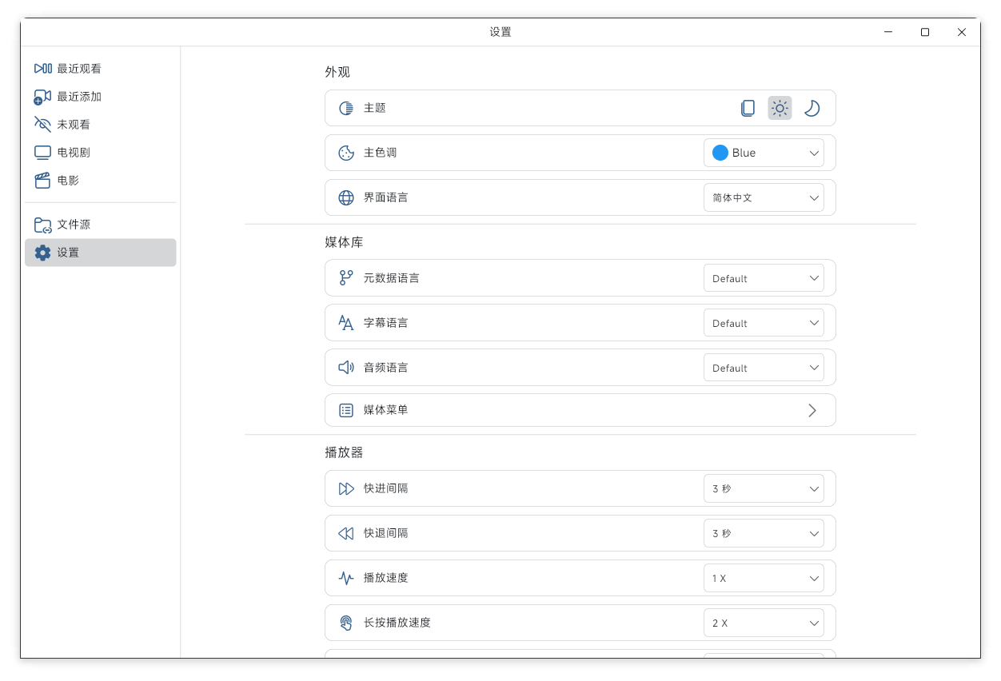This screenshot has height=681, width=1001.
Task: Click the 未观看 crossed-eye icon
Action: [x=42, y=125]
